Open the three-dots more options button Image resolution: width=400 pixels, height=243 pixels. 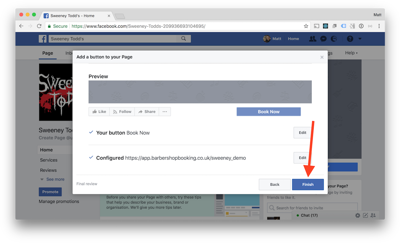165,112
